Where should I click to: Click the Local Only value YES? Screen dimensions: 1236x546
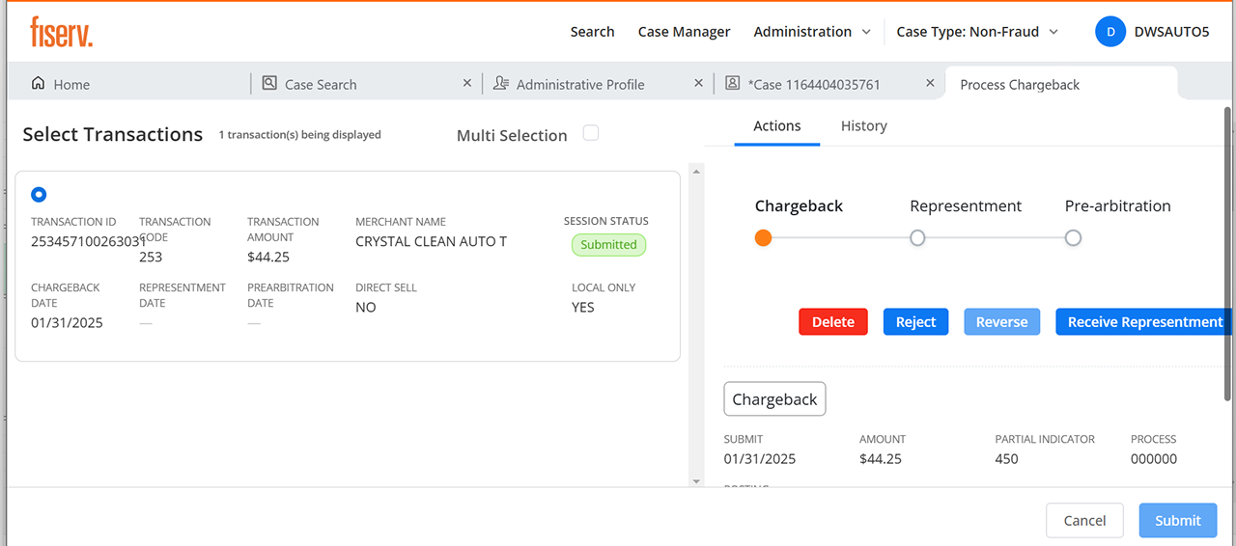point(583,308)
